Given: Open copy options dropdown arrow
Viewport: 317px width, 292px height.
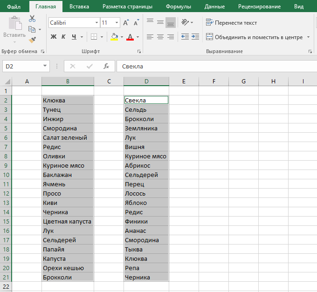Looking at the screenshot, I should (40, 30).
